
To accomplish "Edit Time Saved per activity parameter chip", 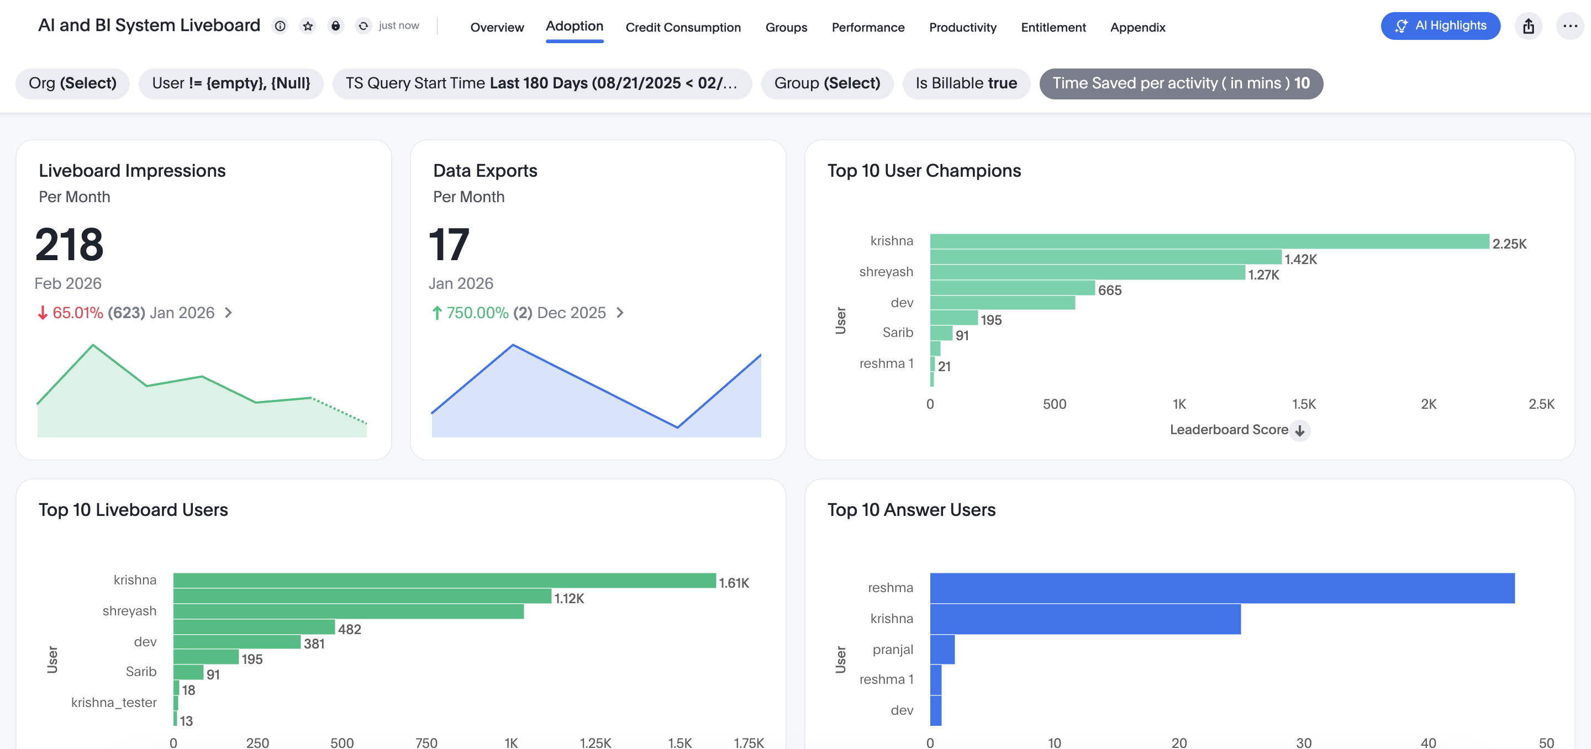I will (x=1181, y=83).
